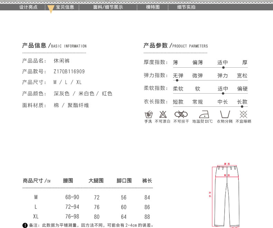Screen dimensions: 273x228
Task: Switch to the 宝贝信息 tab
Action: 65,7
